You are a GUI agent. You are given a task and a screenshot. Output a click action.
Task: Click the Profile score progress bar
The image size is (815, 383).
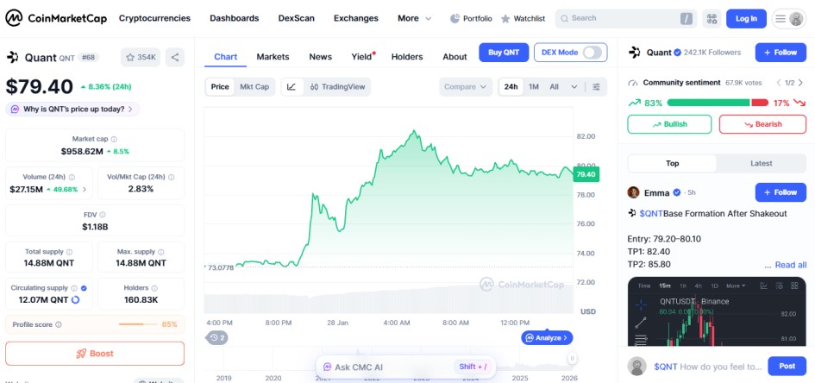(137, 324)
